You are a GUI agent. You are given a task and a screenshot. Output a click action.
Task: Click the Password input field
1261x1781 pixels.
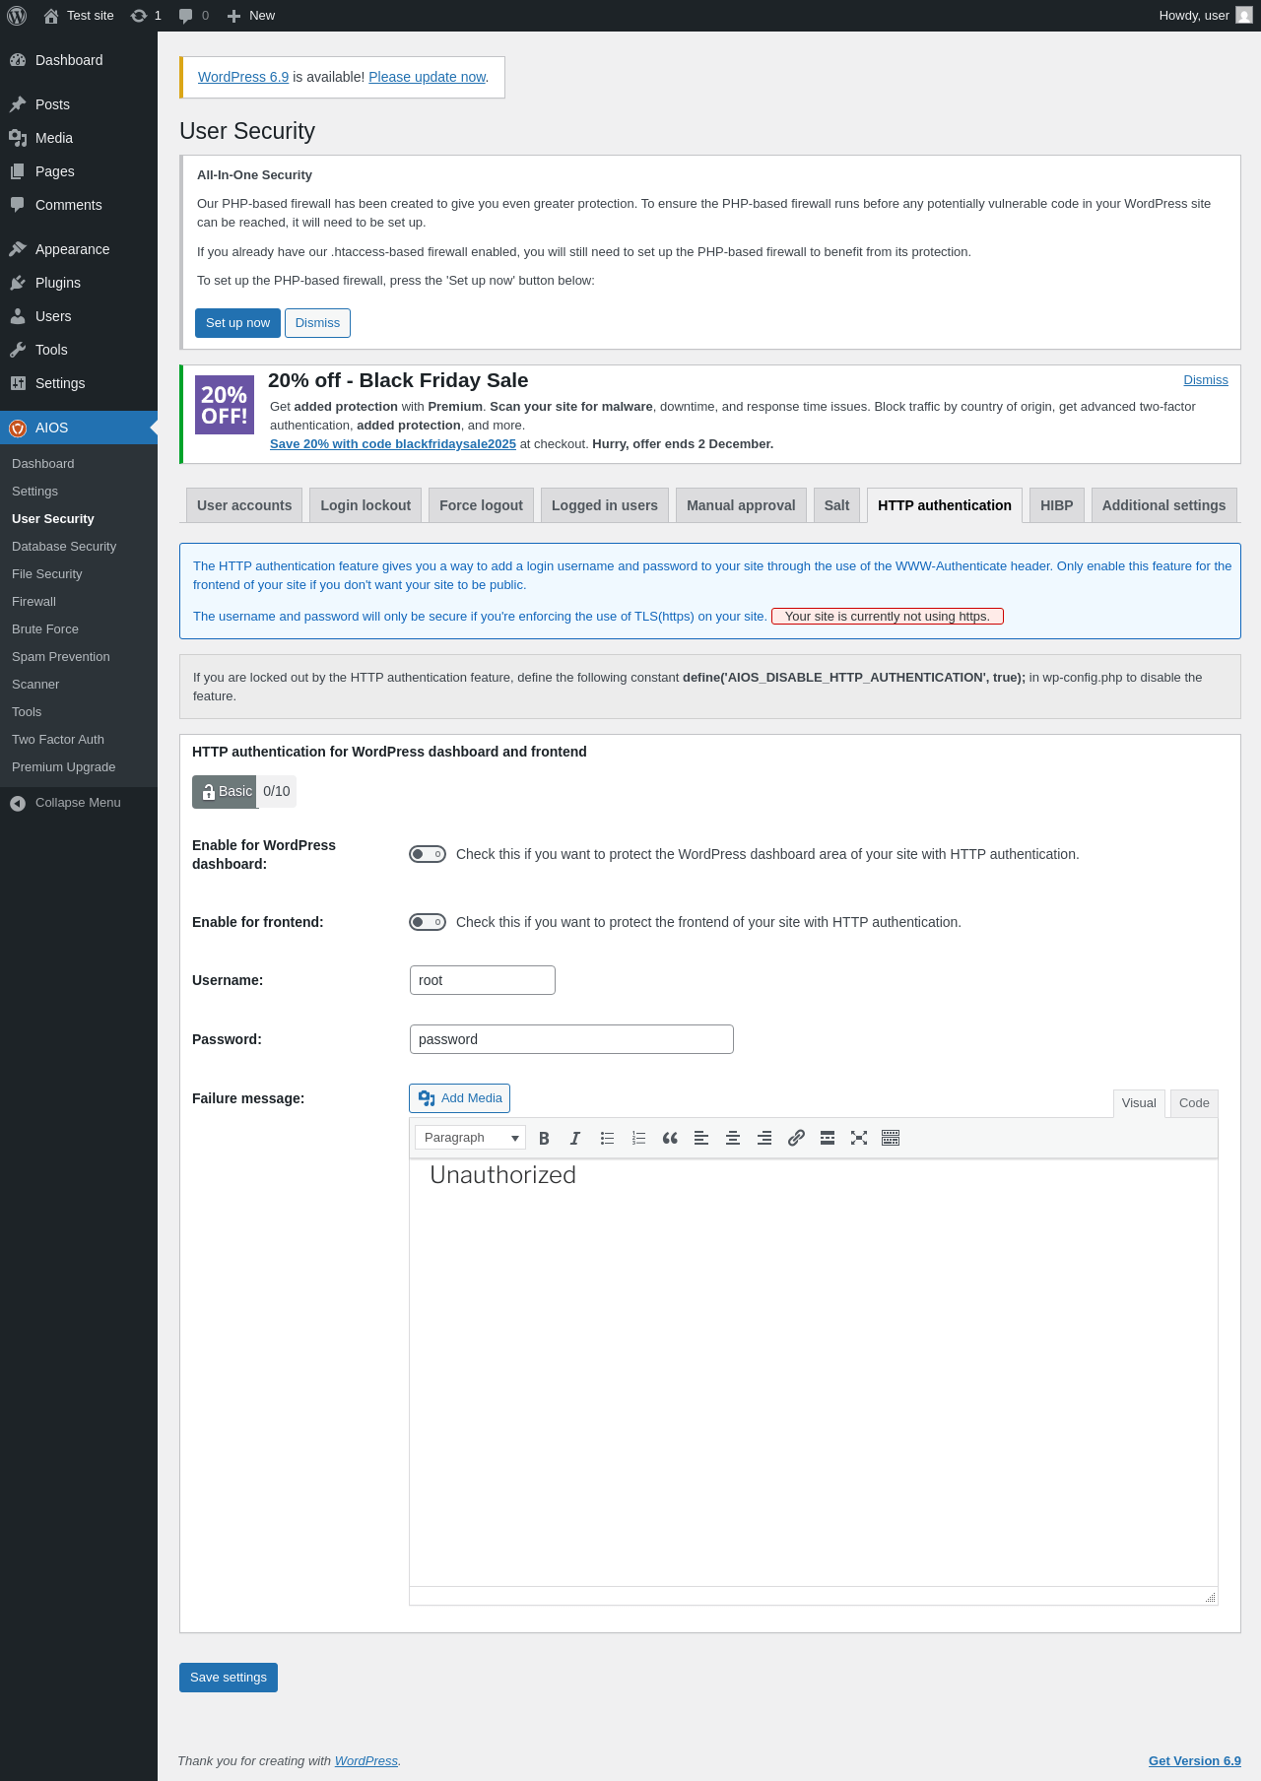(x=571, y=1039)
